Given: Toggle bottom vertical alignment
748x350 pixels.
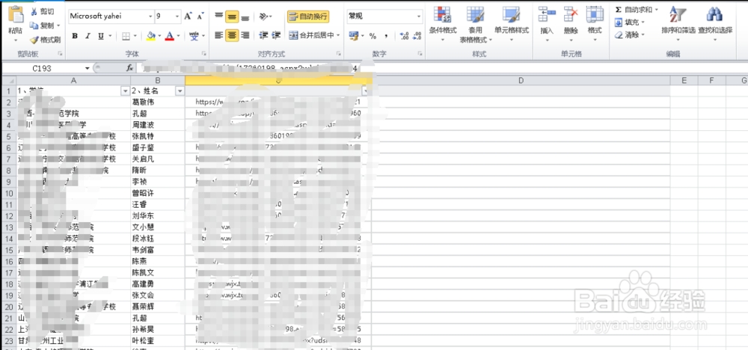Looking at the screenshot, I should click(245, 16).
